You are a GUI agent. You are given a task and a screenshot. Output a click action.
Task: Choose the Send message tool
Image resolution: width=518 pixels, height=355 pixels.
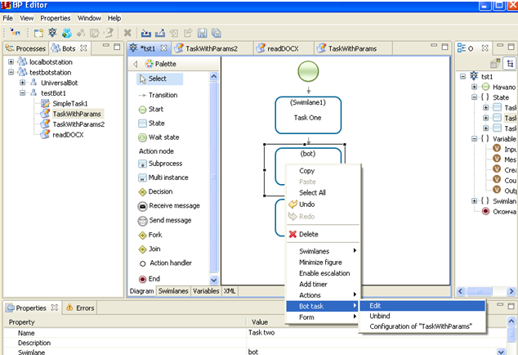pos(169,220)
